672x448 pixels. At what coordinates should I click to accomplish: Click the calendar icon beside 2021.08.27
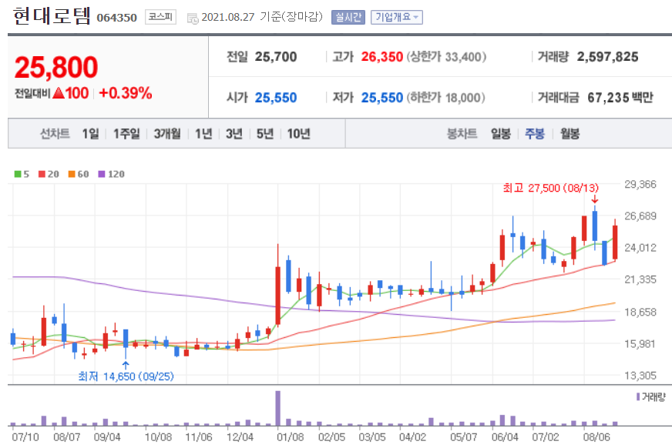193,18
